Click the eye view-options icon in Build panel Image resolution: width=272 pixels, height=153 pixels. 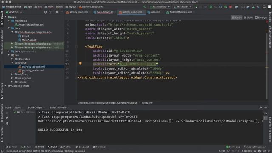7,123
